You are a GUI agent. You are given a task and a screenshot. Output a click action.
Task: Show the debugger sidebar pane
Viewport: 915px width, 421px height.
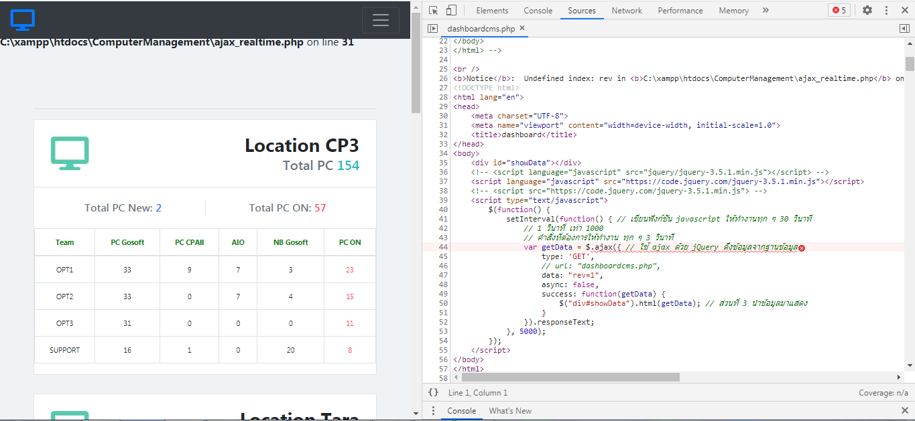coord(904,29)
